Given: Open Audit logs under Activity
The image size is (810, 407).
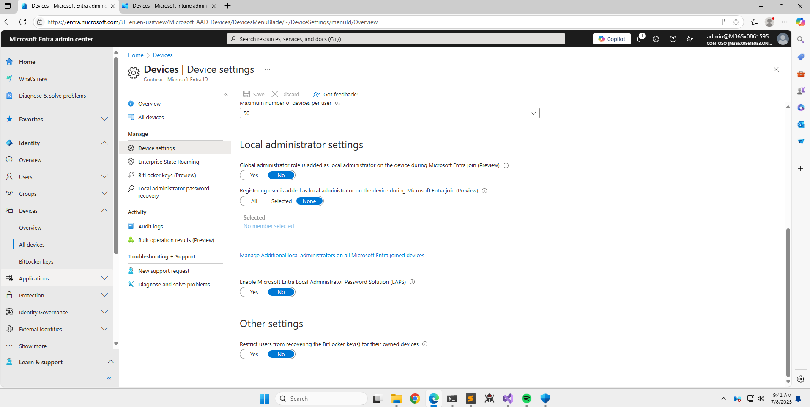Looking at the screenshot, I should (x=151, y=226).
